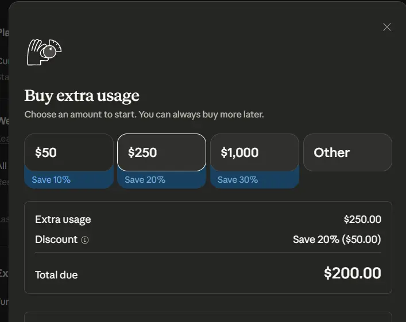Click the divider line above Total due
Image resolution: width=406 pixels, height=322 pixels.
pos(208,253)
